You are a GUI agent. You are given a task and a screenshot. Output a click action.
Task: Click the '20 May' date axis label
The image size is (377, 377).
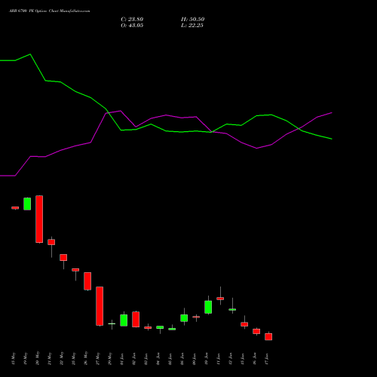click(38, 358)
